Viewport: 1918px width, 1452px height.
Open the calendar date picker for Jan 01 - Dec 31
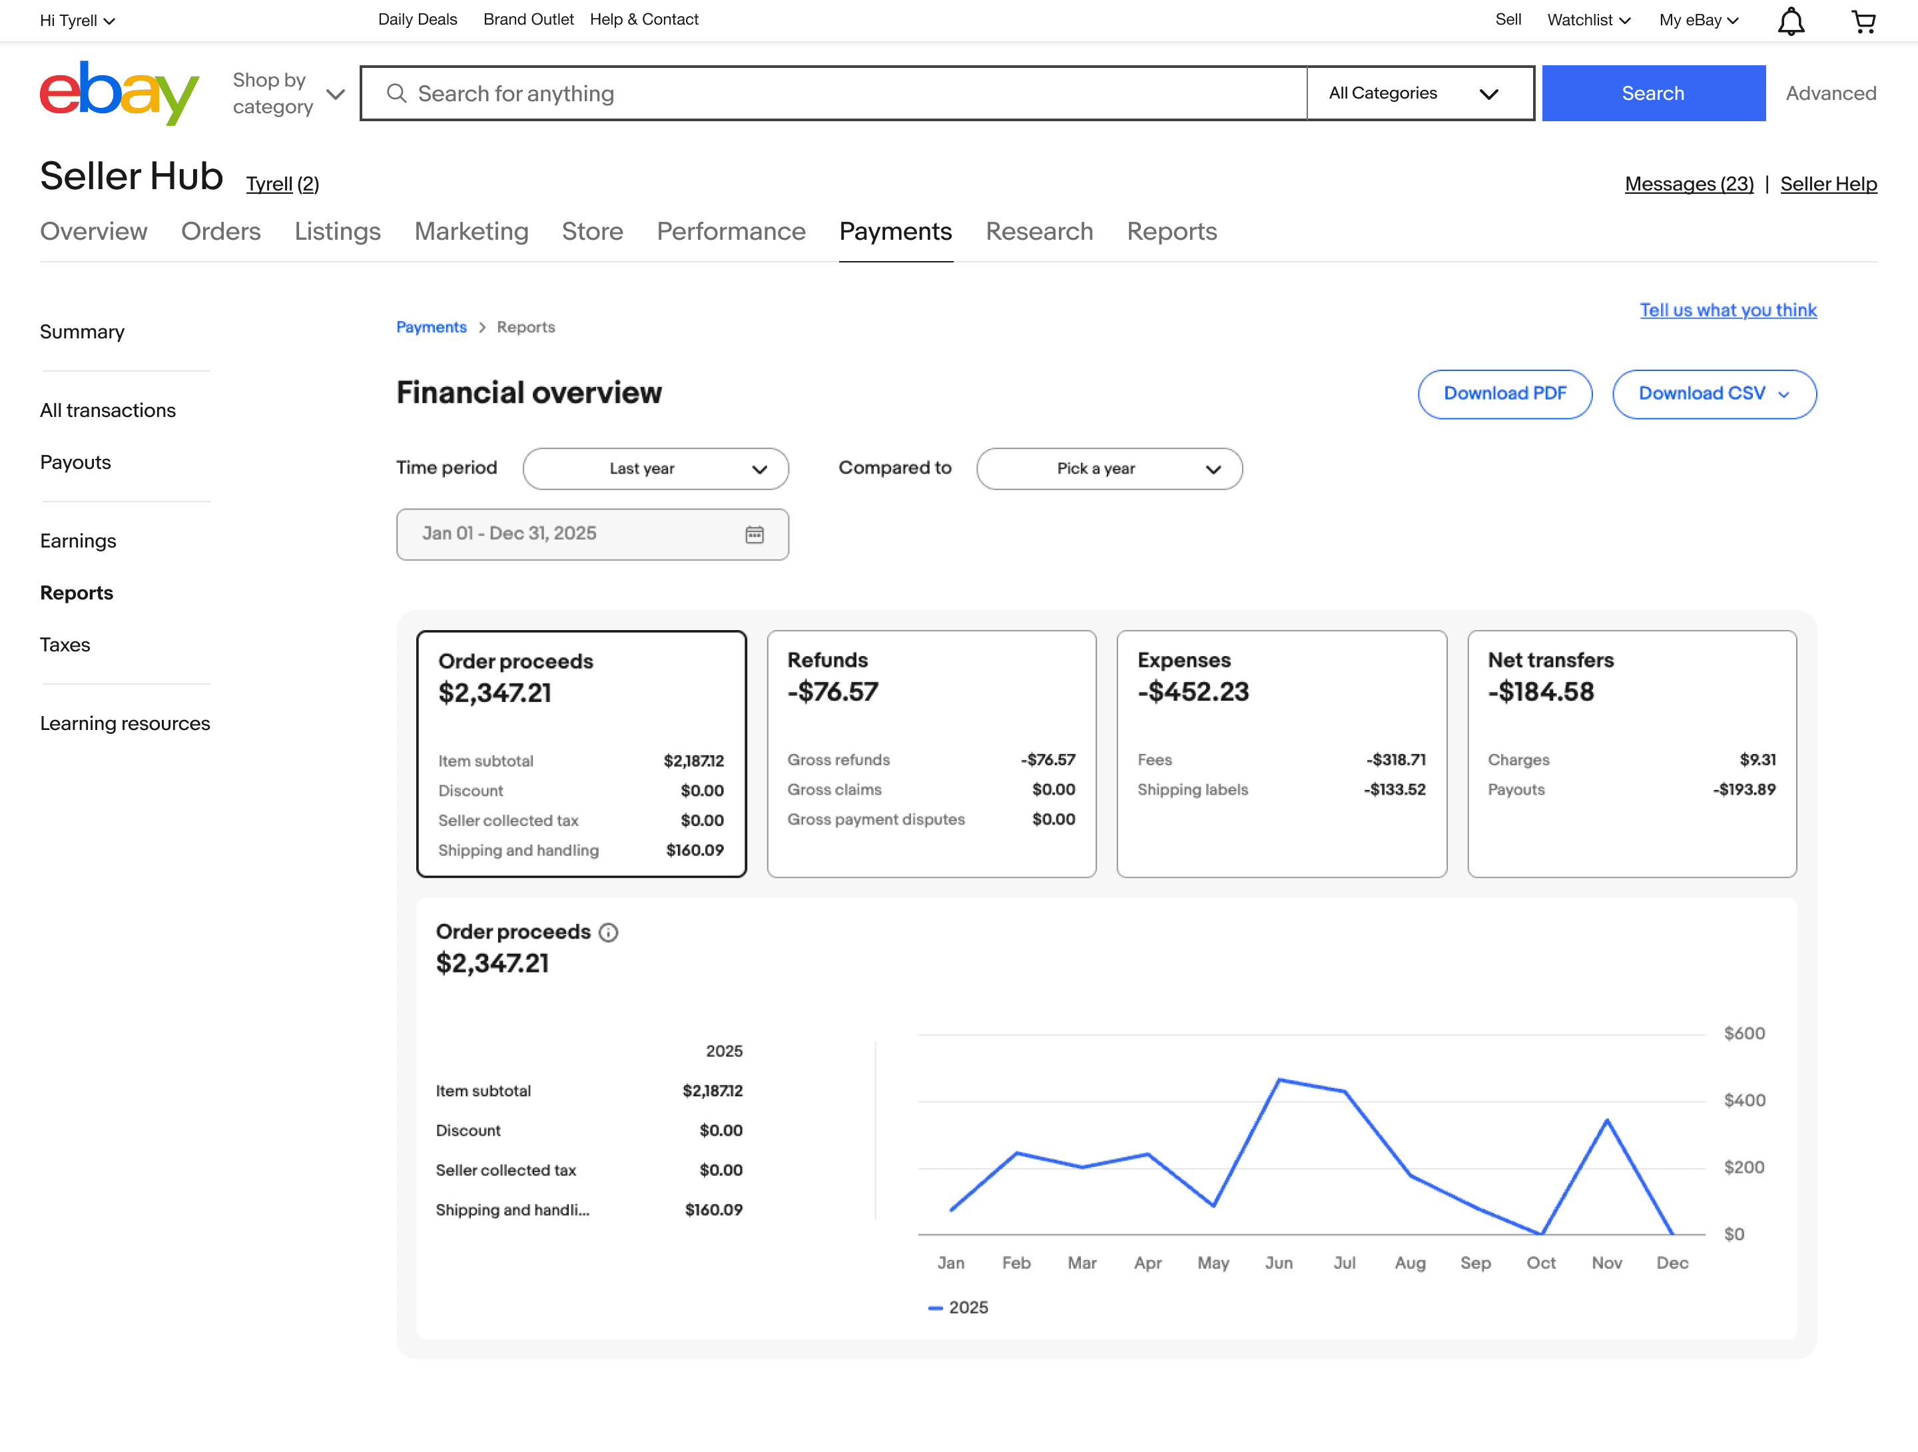755,534
